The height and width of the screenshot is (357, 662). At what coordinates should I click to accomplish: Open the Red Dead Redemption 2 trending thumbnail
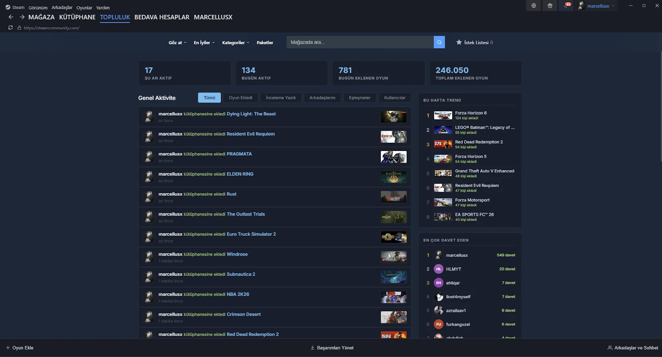coord(443,144)
